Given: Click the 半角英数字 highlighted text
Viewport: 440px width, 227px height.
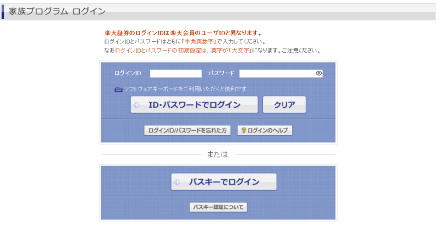Looking at the screenshot, I should (200, 42).
